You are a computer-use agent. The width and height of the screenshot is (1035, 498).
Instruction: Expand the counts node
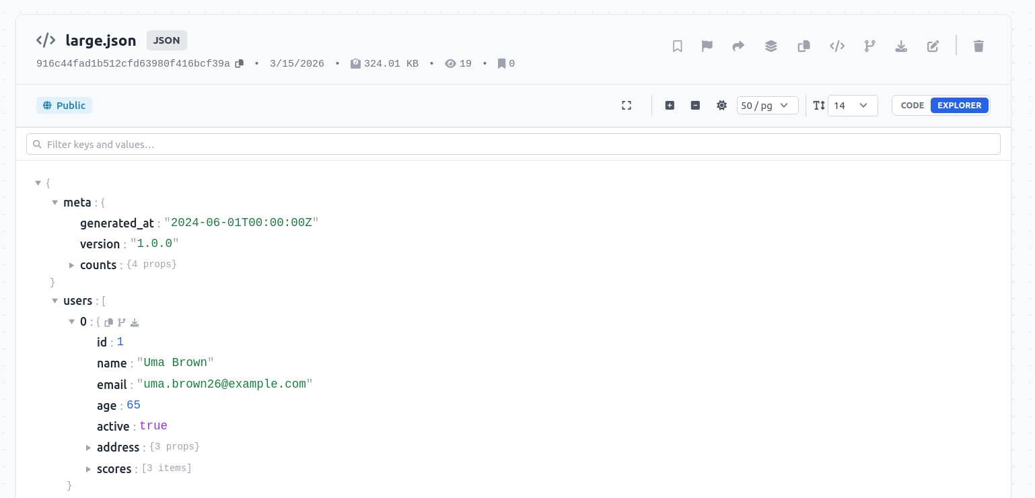(72, 265)
